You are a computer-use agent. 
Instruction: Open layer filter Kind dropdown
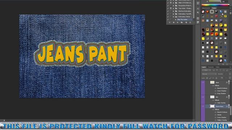[206, 70]
